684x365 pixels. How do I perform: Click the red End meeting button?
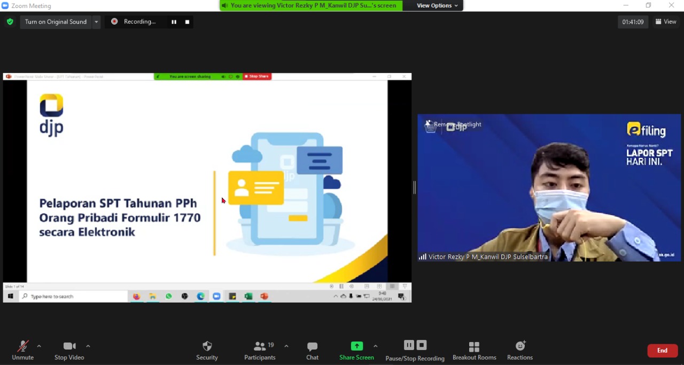point(662,351)
